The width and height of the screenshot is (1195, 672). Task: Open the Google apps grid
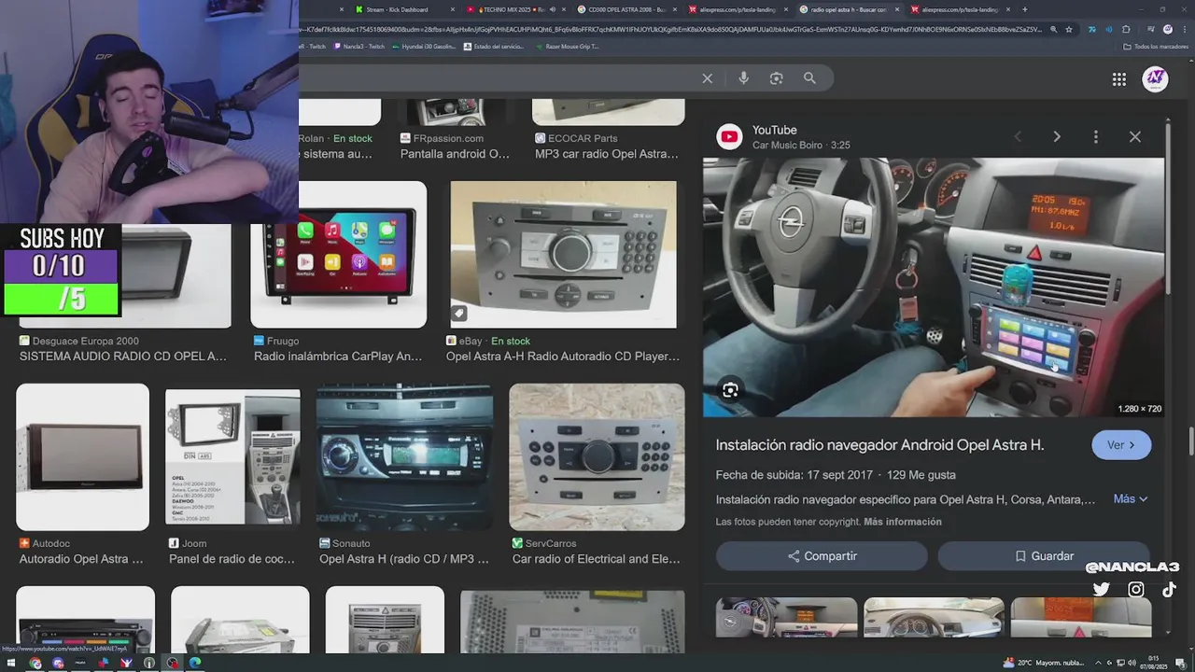(x=1118, y=79)
